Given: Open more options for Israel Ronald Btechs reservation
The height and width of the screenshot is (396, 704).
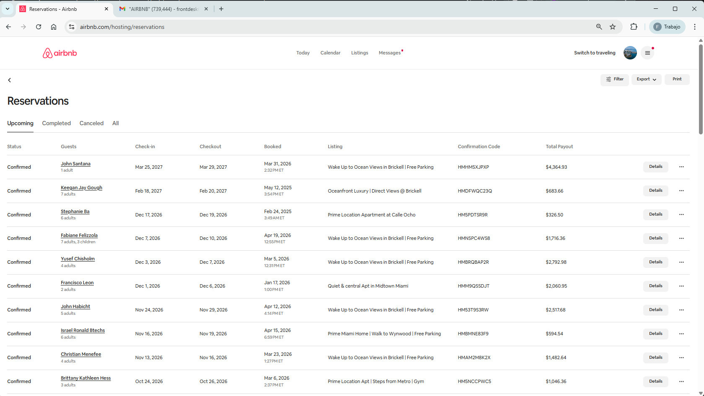Looking at the screenshot, I should click(681, 334).
